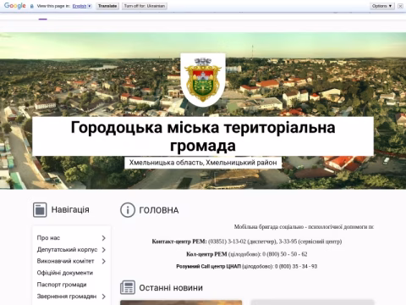Open Паспорт громади menu item
Image resolution: width=406 pixels, height=305 pixels.
click(62, 285)
